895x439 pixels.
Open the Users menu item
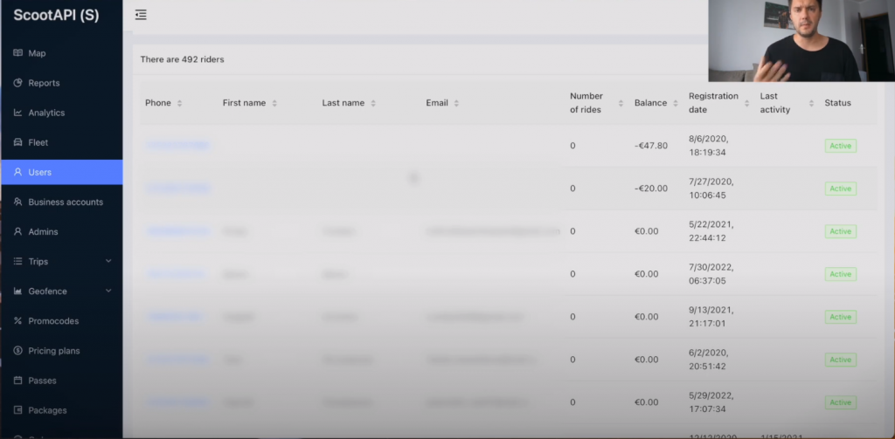tap(39, 172)
